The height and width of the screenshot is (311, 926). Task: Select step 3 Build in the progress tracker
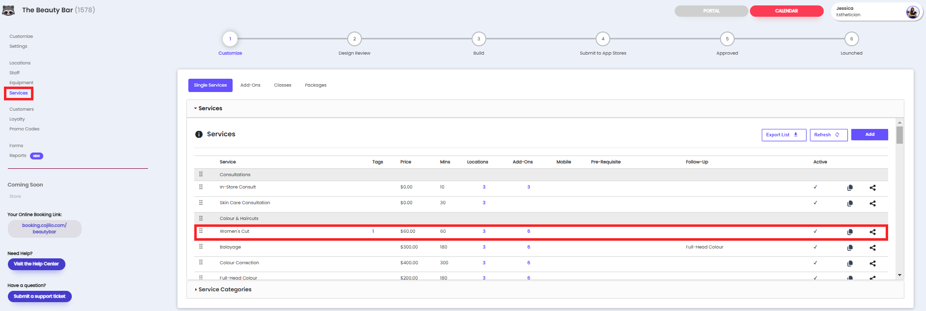pos(478,39)
